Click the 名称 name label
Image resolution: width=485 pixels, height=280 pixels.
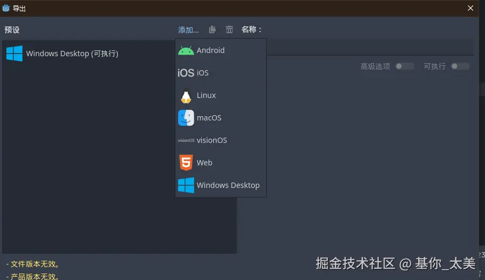(251, 29)
